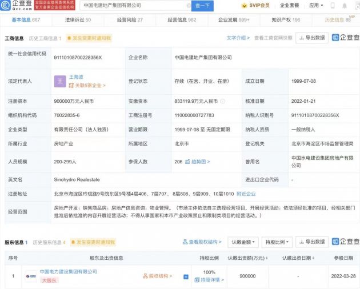Open 历史工商信息 section link
The width and height of the screenshot is (360, 289).
(45, 38)
